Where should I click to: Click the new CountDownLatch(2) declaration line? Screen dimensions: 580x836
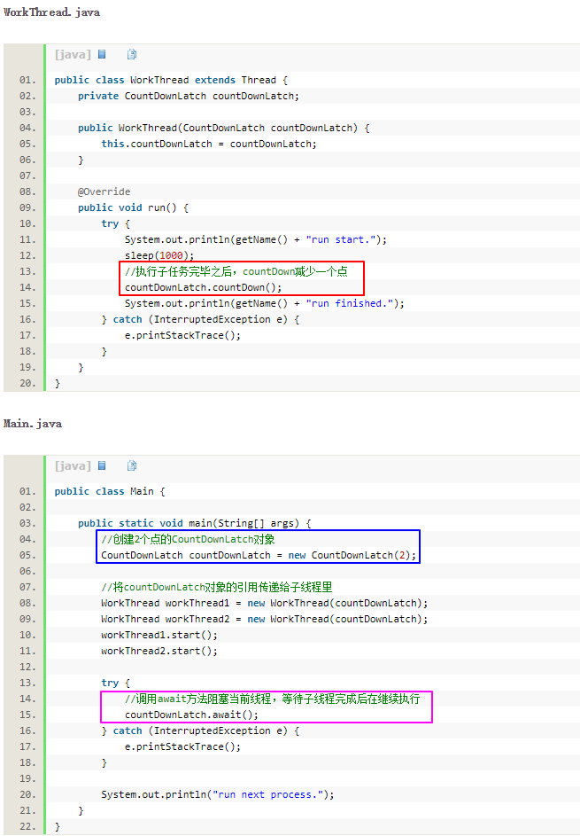[258, 555]
